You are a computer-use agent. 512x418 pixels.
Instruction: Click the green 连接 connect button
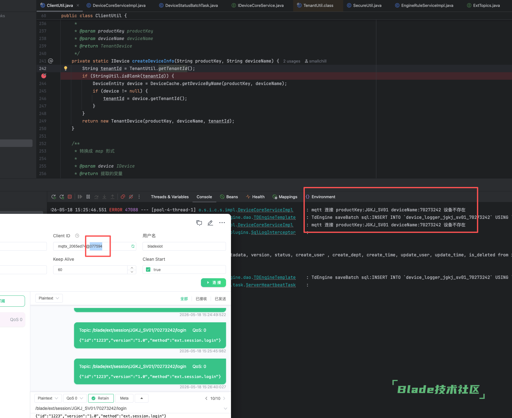tap(213, 283)
